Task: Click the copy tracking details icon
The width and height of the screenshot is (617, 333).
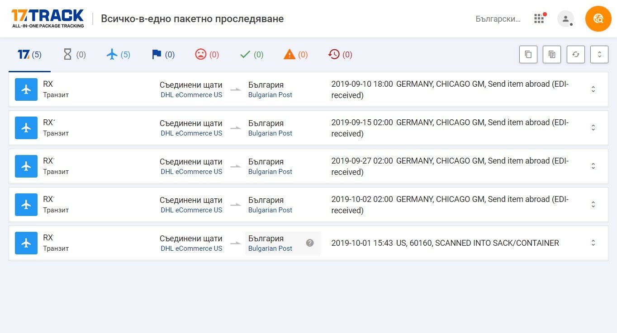Action: coord(551,55)
